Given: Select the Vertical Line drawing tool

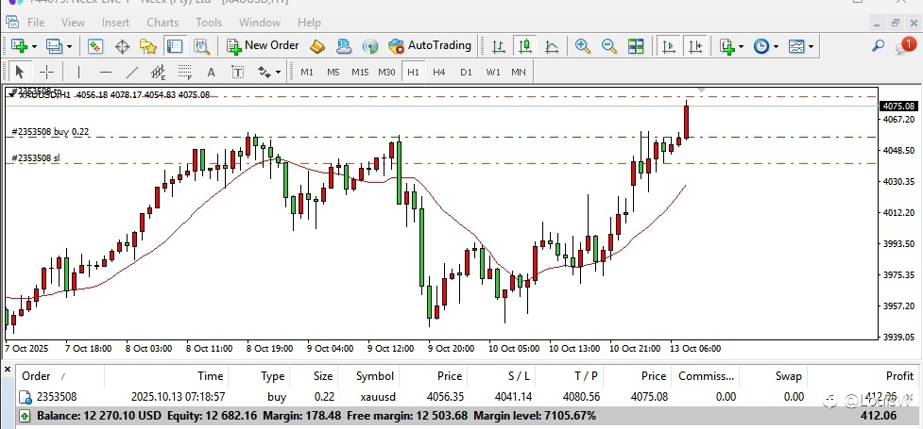Looking at the screenshot, I should point(78,73).
